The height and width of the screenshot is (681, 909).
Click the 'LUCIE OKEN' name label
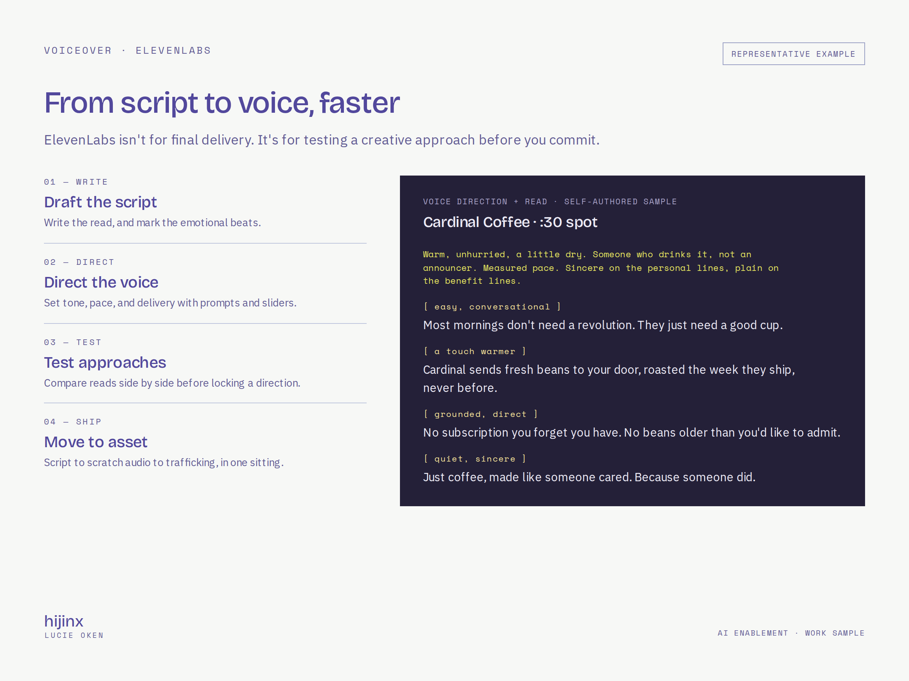coord(74,635)
